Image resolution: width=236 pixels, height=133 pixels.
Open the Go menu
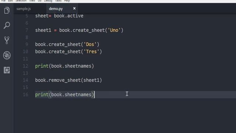(x=39, y=1)
